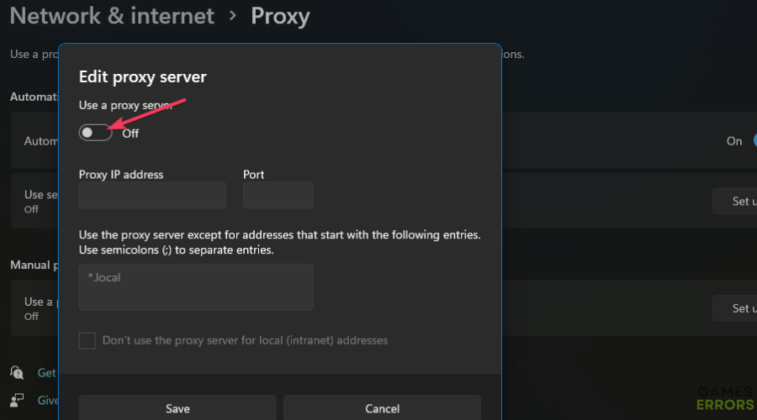Click the Games Errors watermark logo

click(725, 398)
